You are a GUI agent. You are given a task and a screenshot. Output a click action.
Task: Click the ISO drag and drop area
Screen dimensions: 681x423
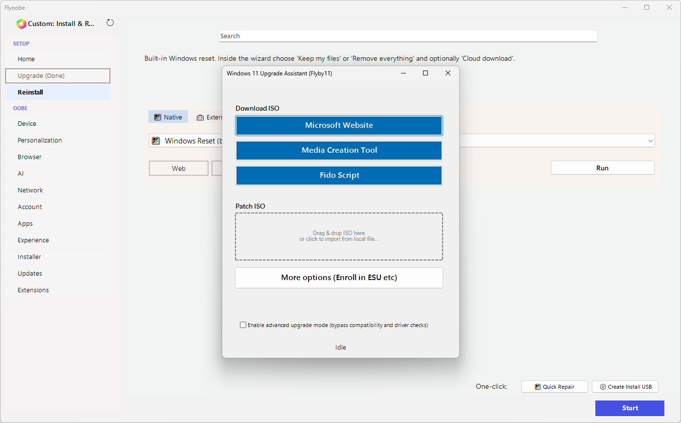339,236
